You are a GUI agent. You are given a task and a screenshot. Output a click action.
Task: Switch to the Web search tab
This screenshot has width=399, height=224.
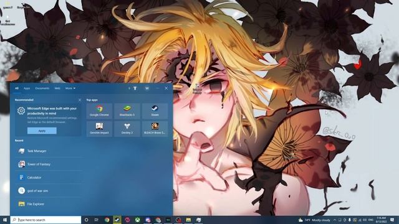pyautogui.click(x=57, y=88)
